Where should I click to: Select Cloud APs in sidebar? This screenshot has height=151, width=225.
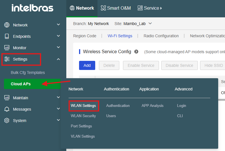coord(32,84)
